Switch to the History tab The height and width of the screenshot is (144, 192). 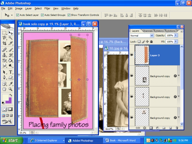click(160, 31)
